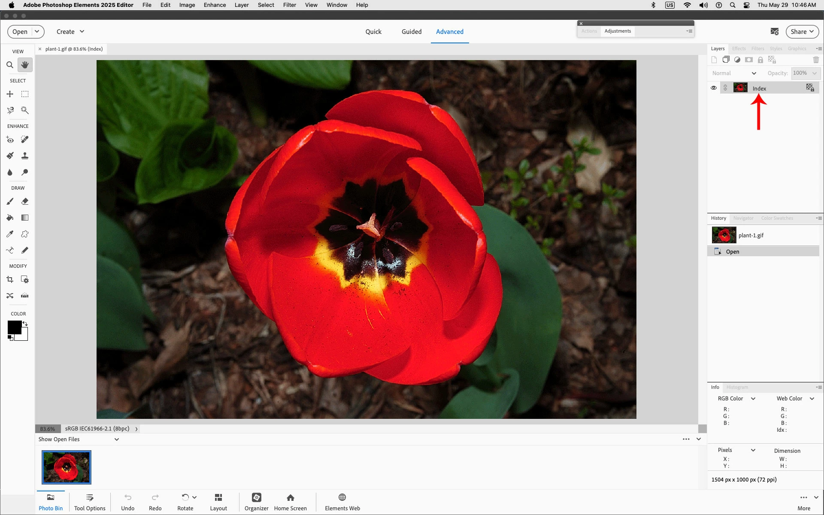Select the Zoom tool
Screen dimensions: 824x515
[9, 65]
